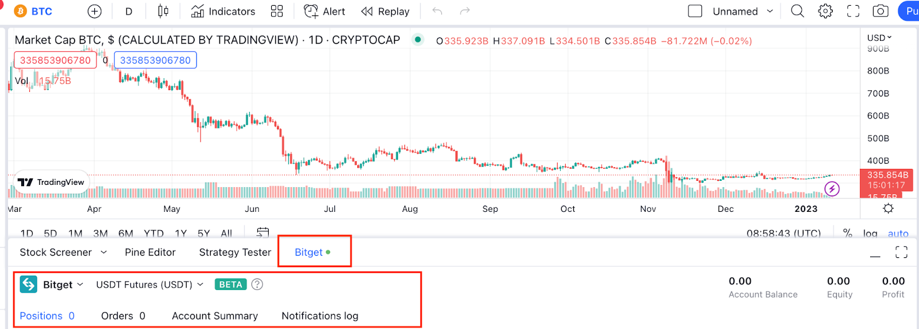The width and height of the screenshot is (919, 329).
Task: Open the symbol search magnifier
Action: [797, 11]
